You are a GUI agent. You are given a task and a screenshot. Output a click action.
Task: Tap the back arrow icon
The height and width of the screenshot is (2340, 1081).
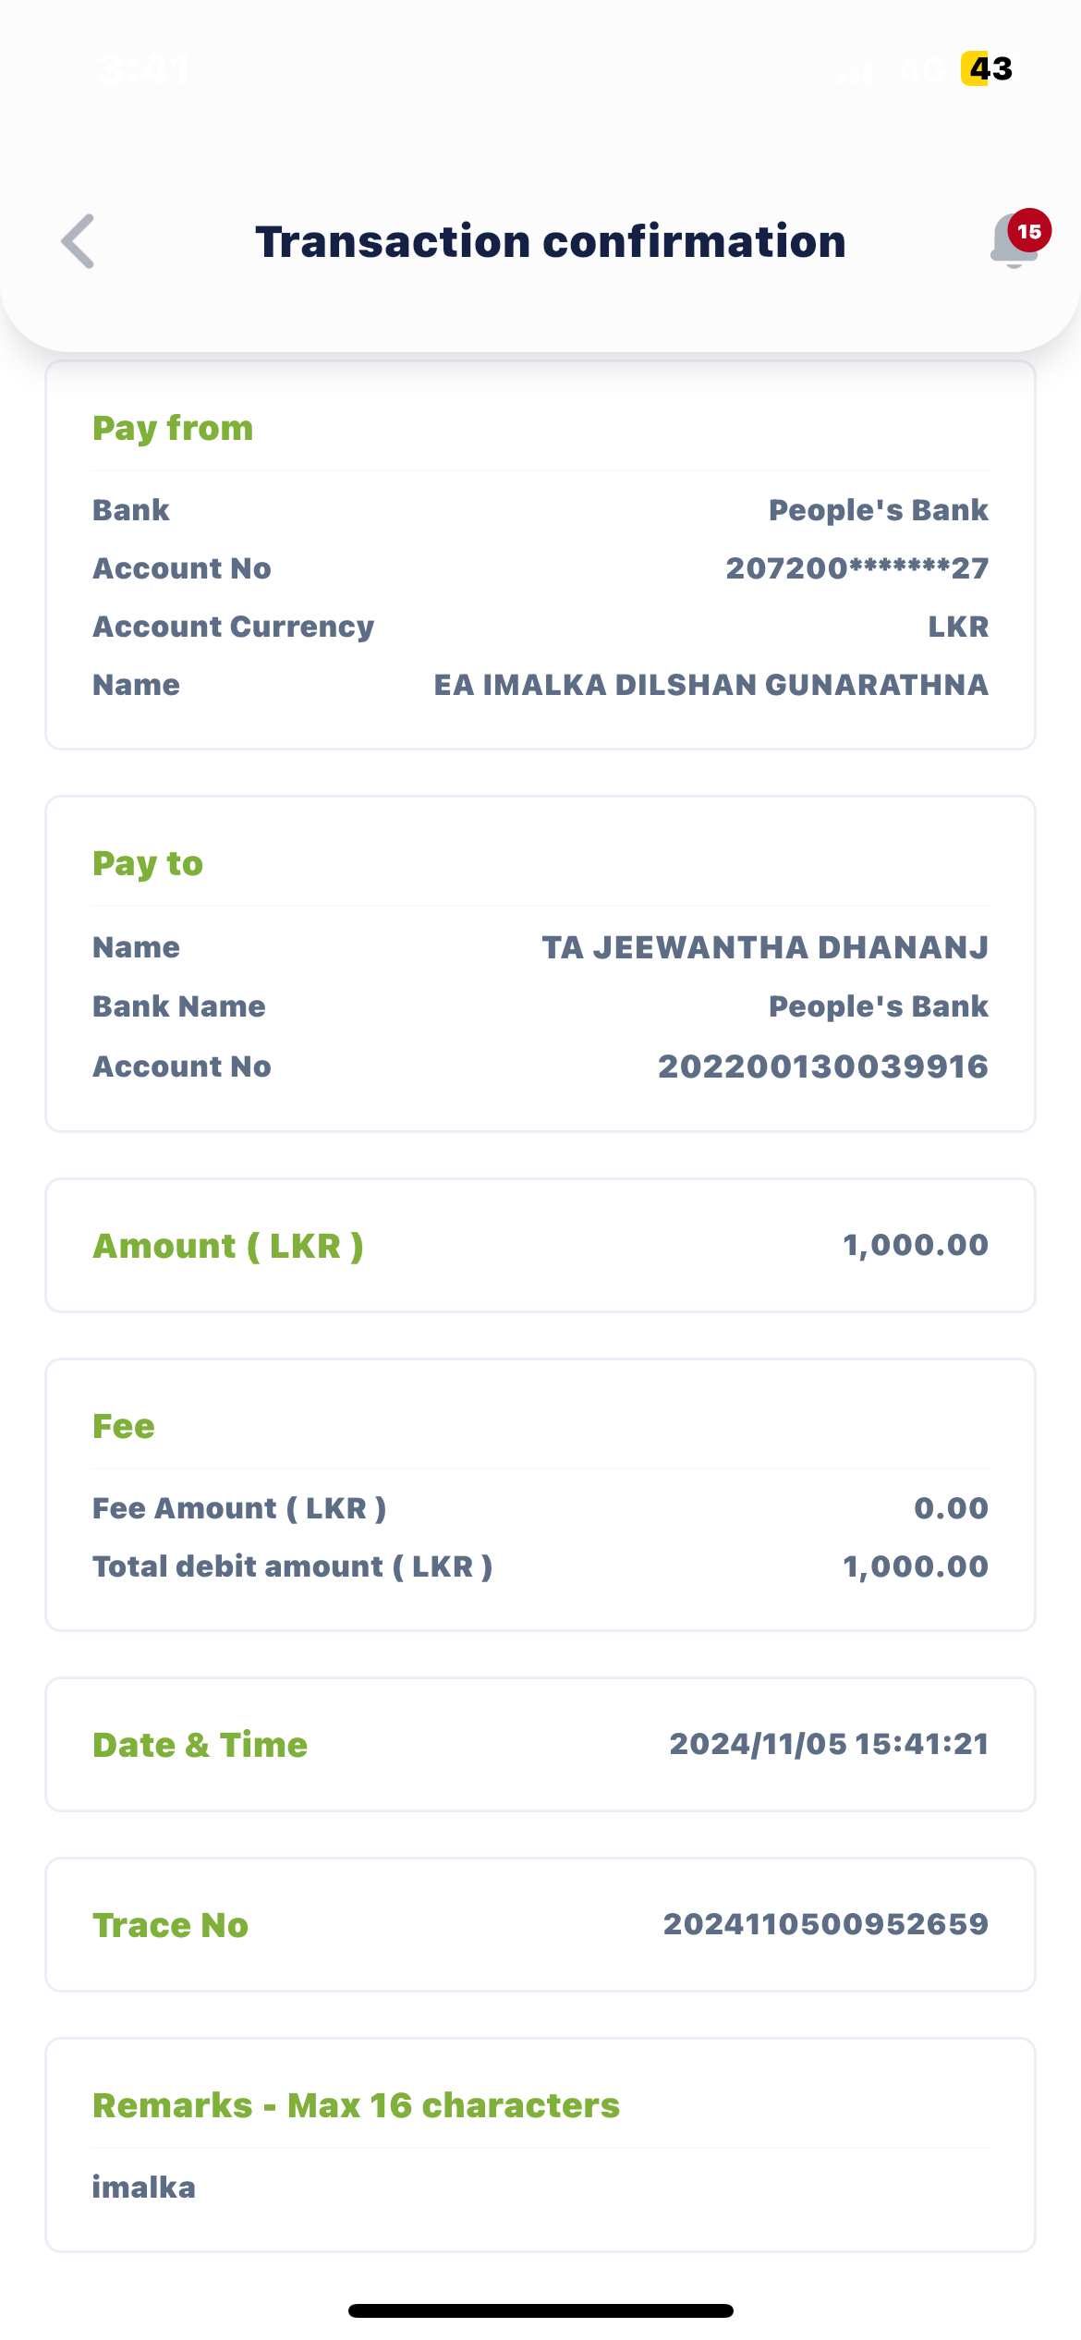click(x=79, y=241)
